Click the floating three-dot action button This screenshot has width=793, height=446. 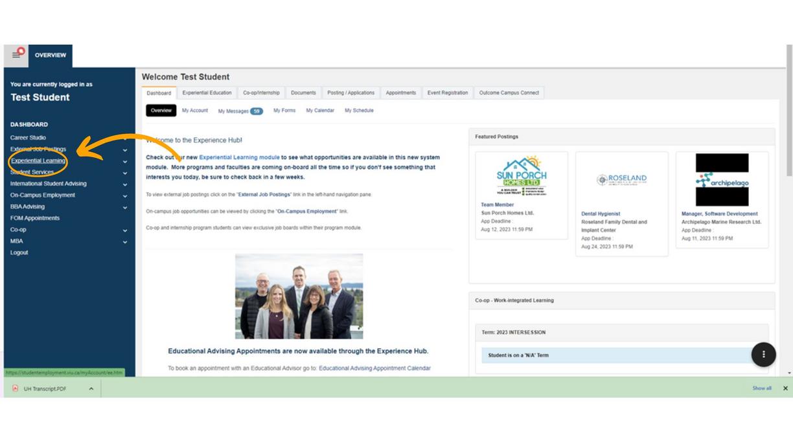(x=763, y=354)
